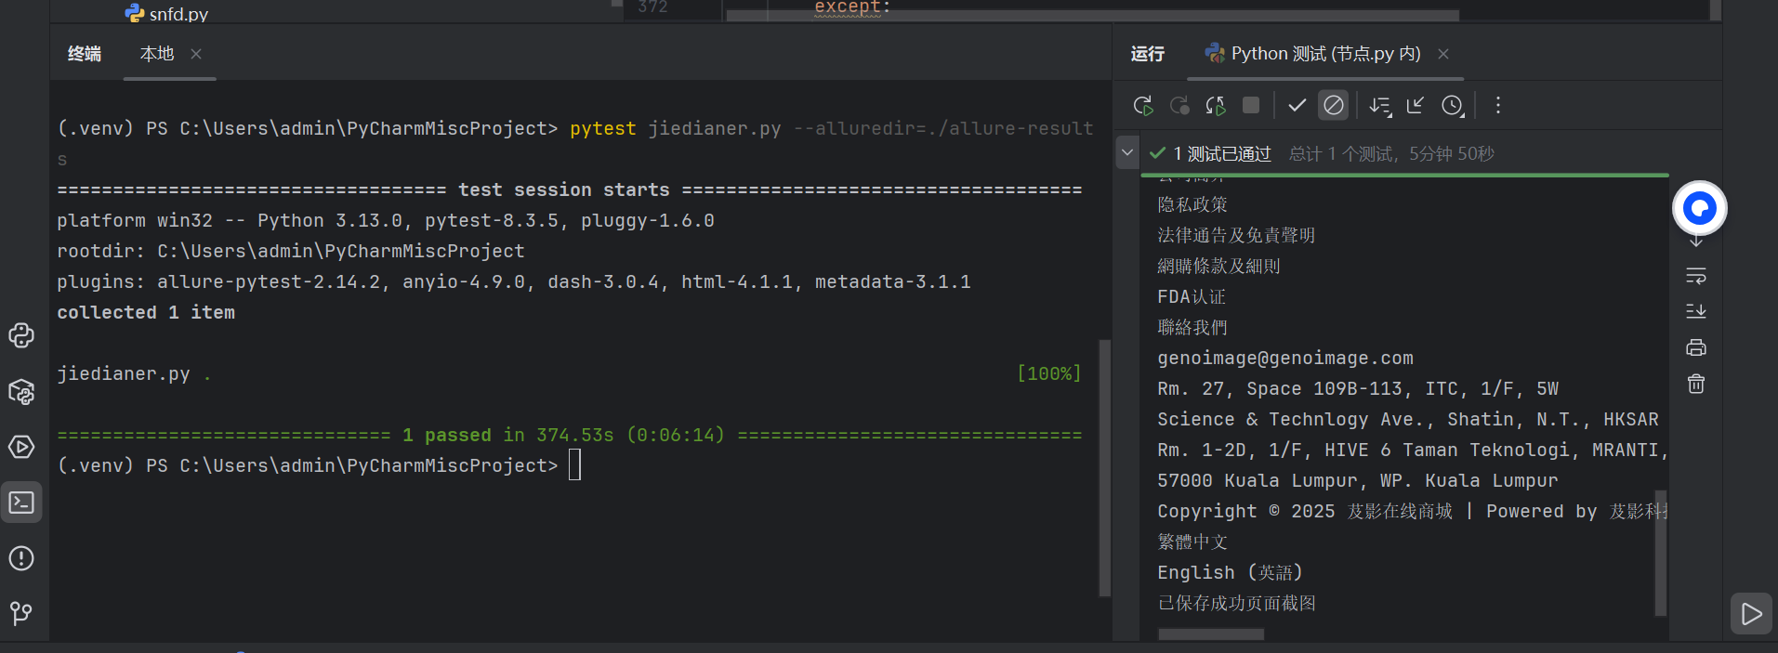Image resolution: width=1778 pixels, height=653 pixels.
Task: Click the blue floating assistant bubble
Action: click(1699, 208)
